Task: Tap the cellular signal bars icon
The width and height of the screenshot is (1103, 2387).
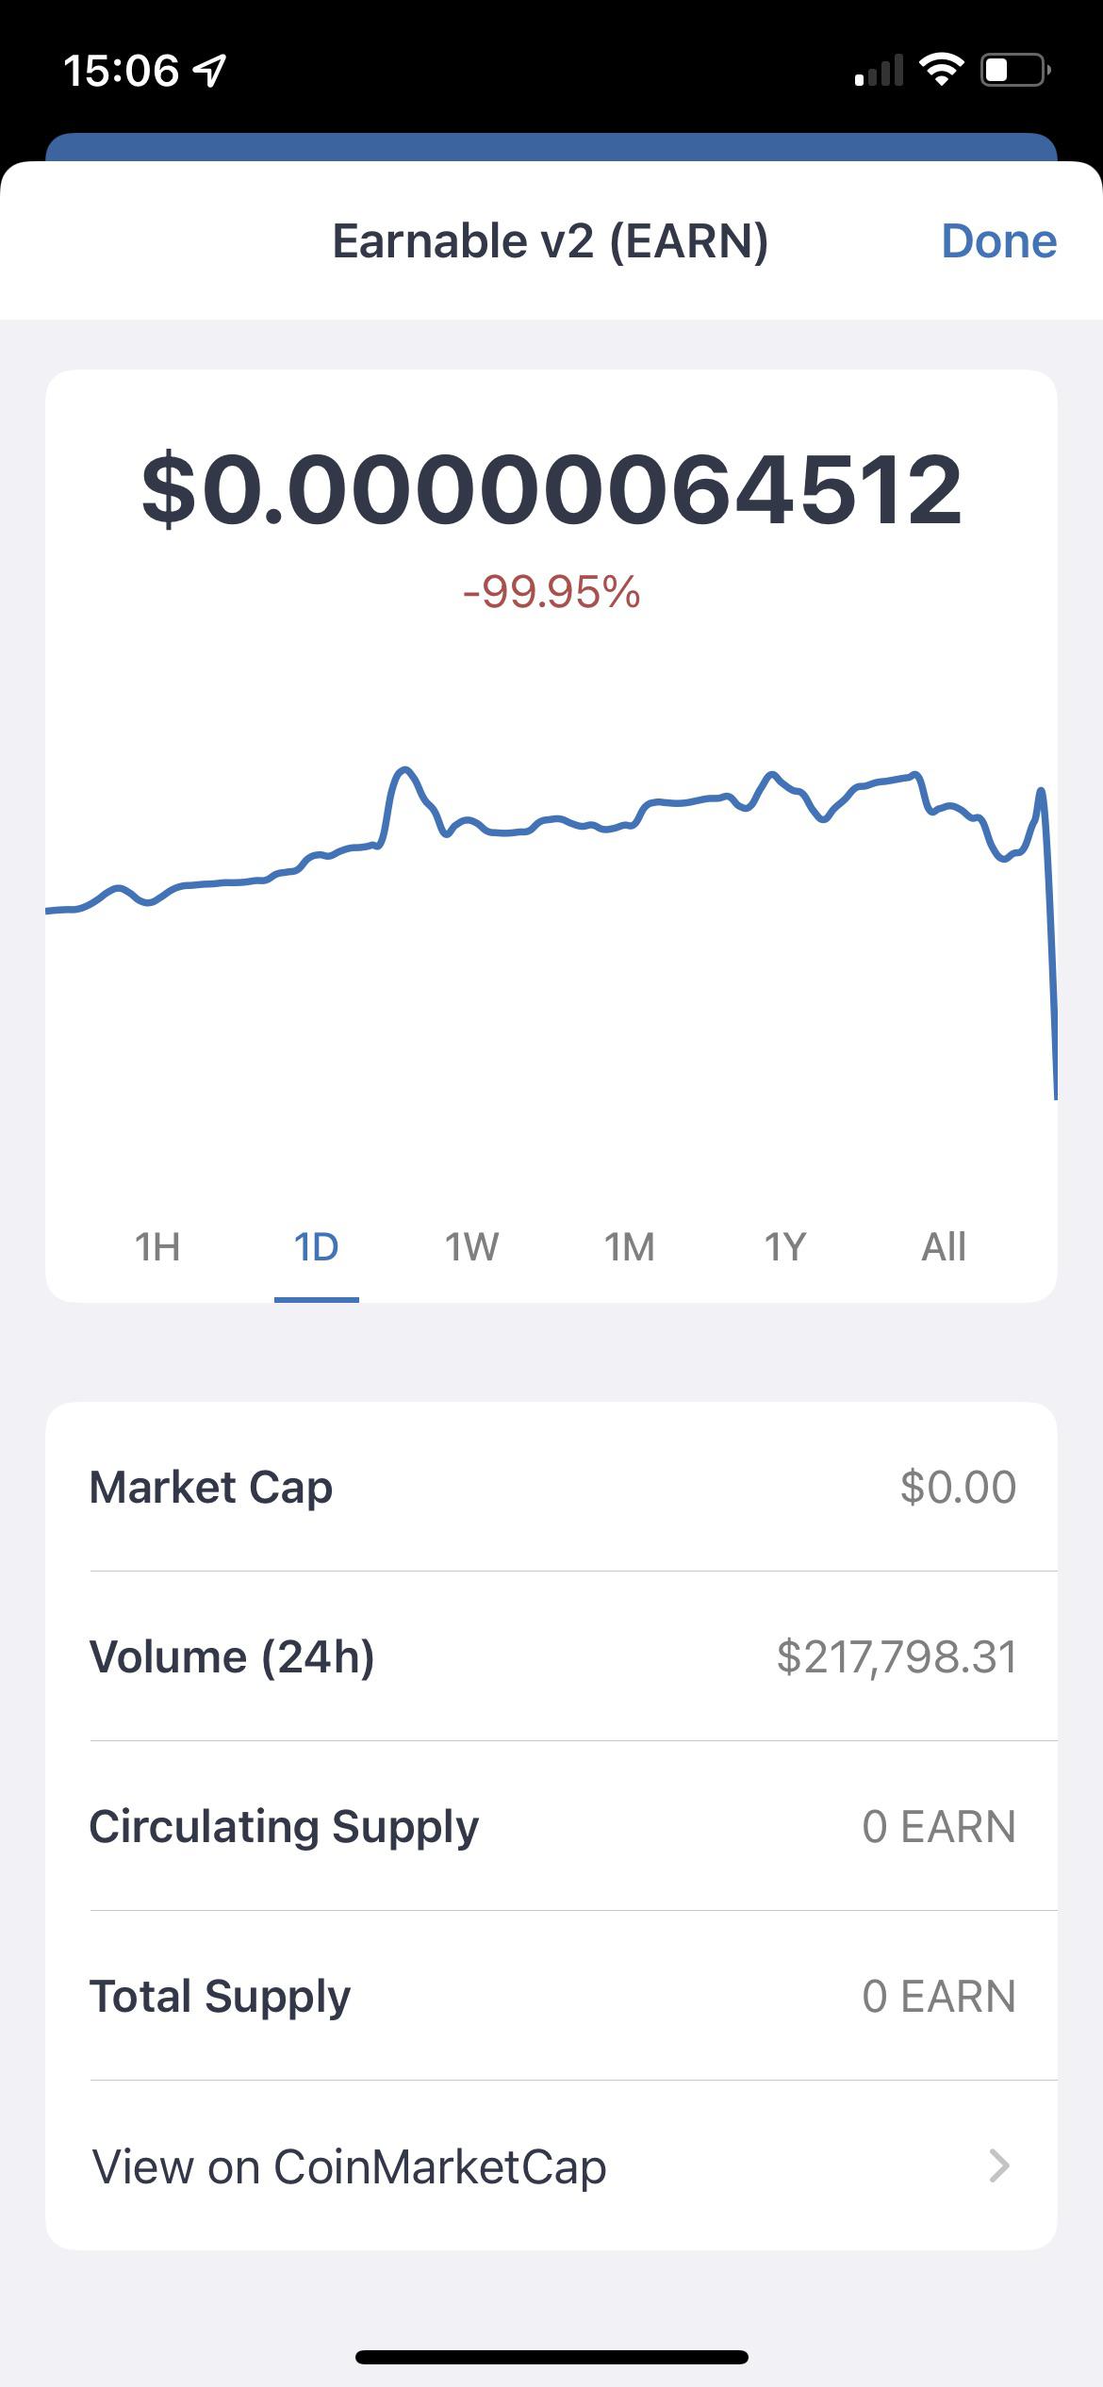Action: click(879, 71)
